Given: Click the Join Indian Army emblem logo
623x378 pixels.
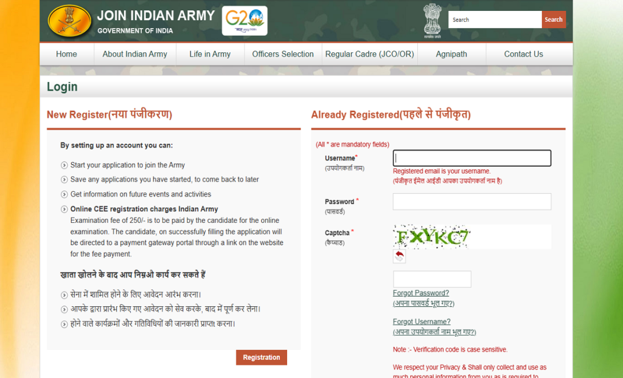Looking at the screenshot, I should (69, 21).
